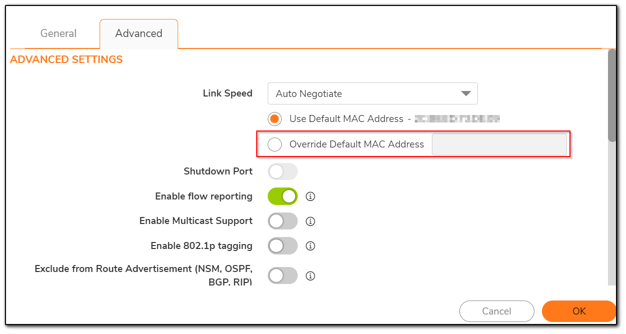Click info icon for Exclude from Route Advertisement
This screenshot has width=626, height=334.
tap(310, 276)
